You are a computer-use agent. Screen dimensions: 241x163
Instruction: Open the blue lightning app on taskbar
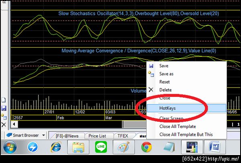click(33, 147)
